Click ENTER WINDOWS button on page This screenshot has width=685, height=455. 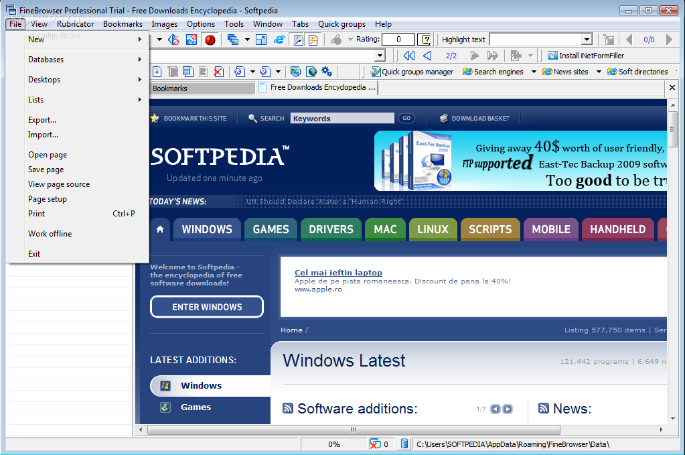click(x=207, y=307)
